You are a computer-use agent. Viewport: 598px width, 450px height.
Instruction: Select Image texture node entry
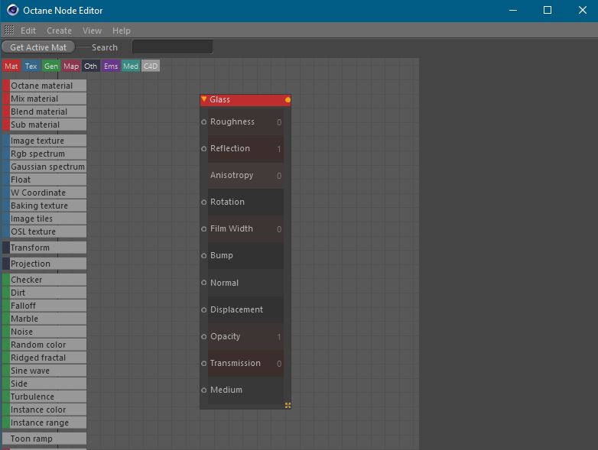pyautogui.click(x=44, y=141)
